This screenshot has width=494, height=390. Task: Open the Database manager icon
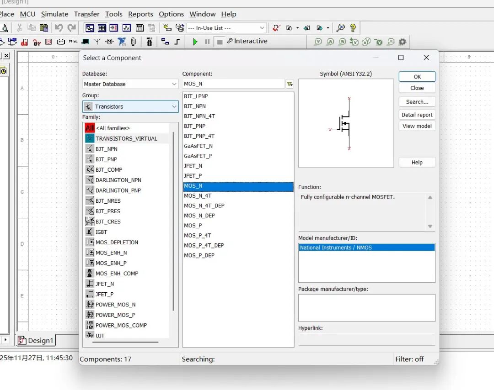(x=180, y=28)
